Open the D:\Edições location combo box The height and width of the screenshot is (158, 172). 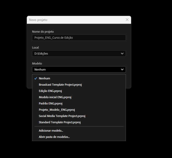(79, 54)
